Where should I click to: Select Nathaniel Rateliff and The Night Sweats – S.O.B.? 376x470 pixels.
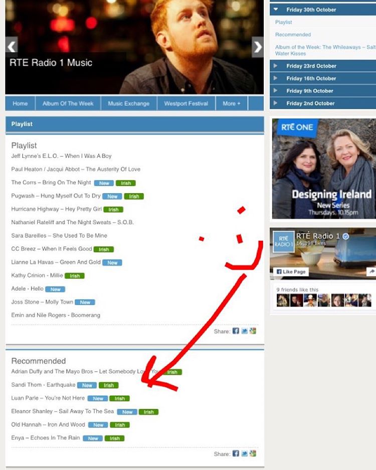pyautogui.click(x=72, y=222)
